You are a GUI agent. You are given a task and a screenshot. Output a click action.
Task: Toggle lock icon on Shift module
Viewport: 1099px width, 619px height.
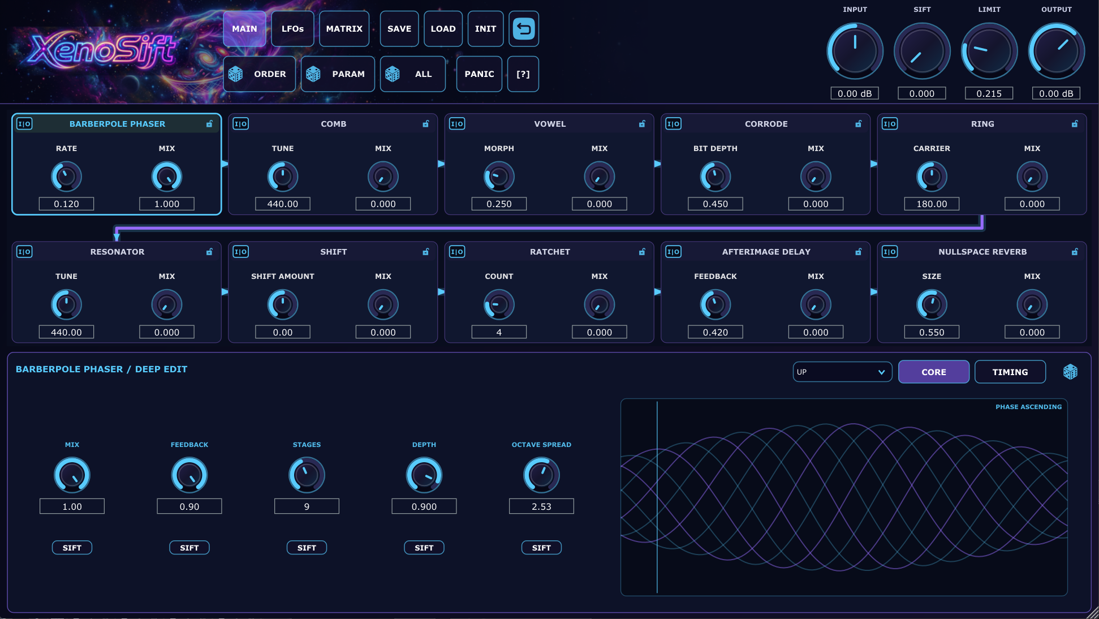426,252
